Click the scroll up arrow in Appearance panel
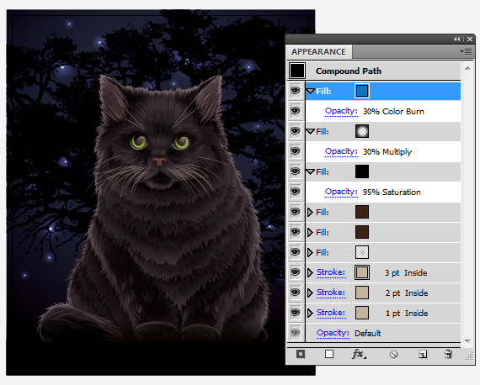This screenshot has height=385, width=480. (467, 68)
